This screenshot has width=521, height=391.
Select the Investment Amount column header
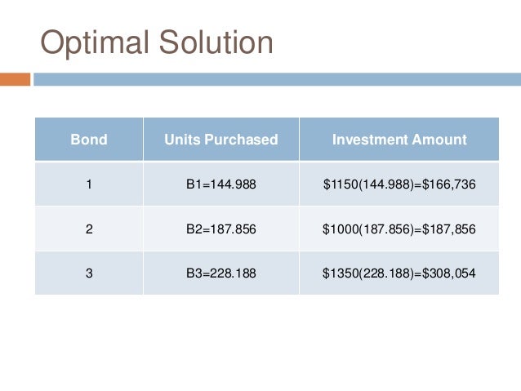pyautogui.click(x=399, y=140)
